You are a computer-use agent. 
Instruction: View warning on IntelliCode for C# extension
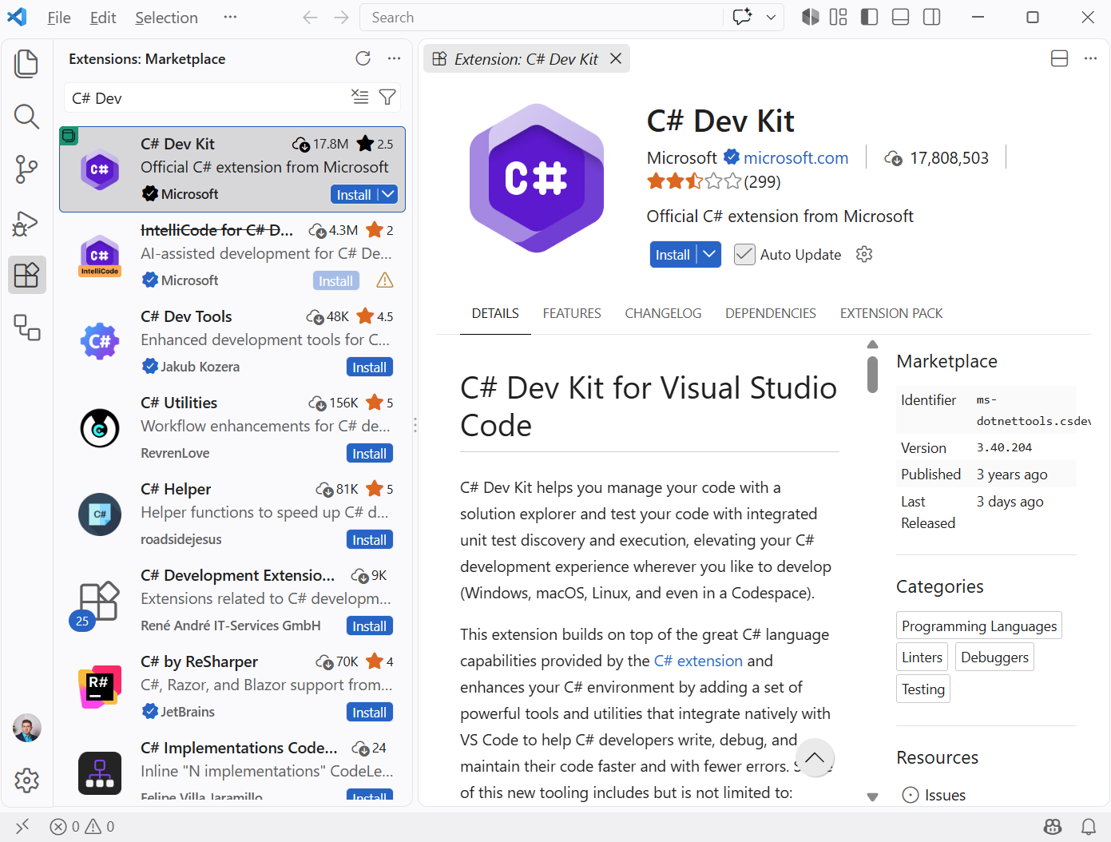pos(385,280)
